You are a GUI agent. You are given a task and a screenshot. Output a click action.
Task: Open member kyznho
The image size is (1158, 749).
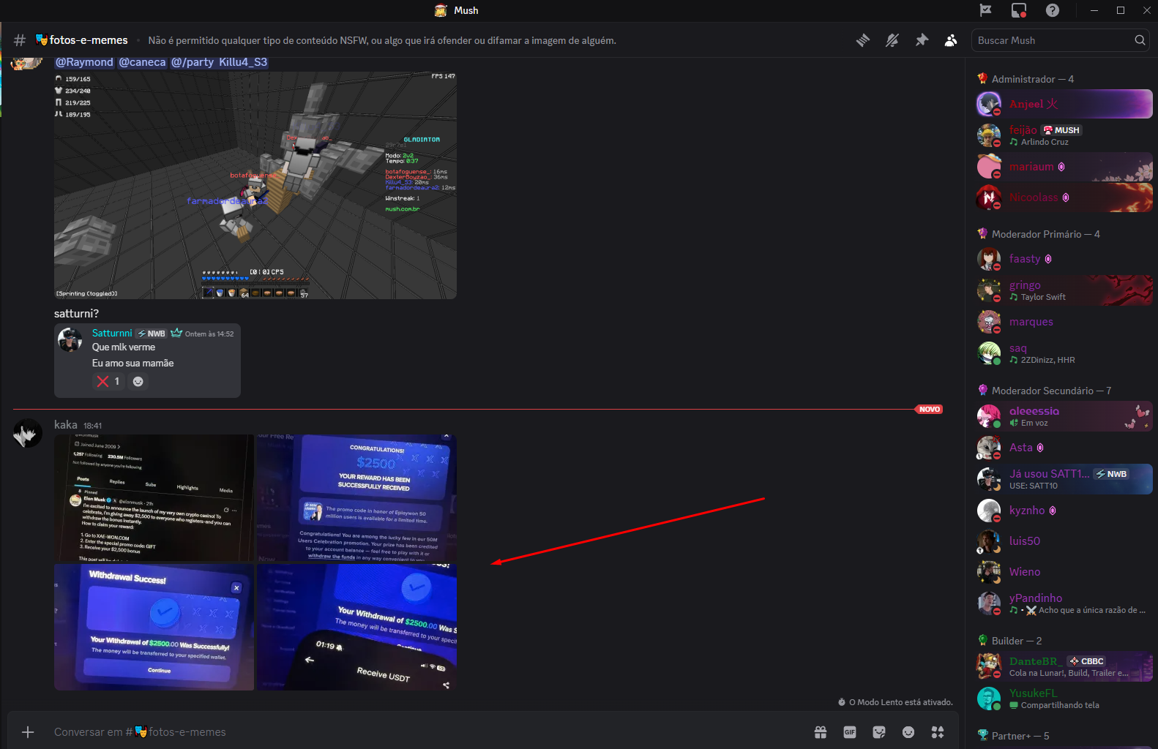click(x=1064, y=511)
